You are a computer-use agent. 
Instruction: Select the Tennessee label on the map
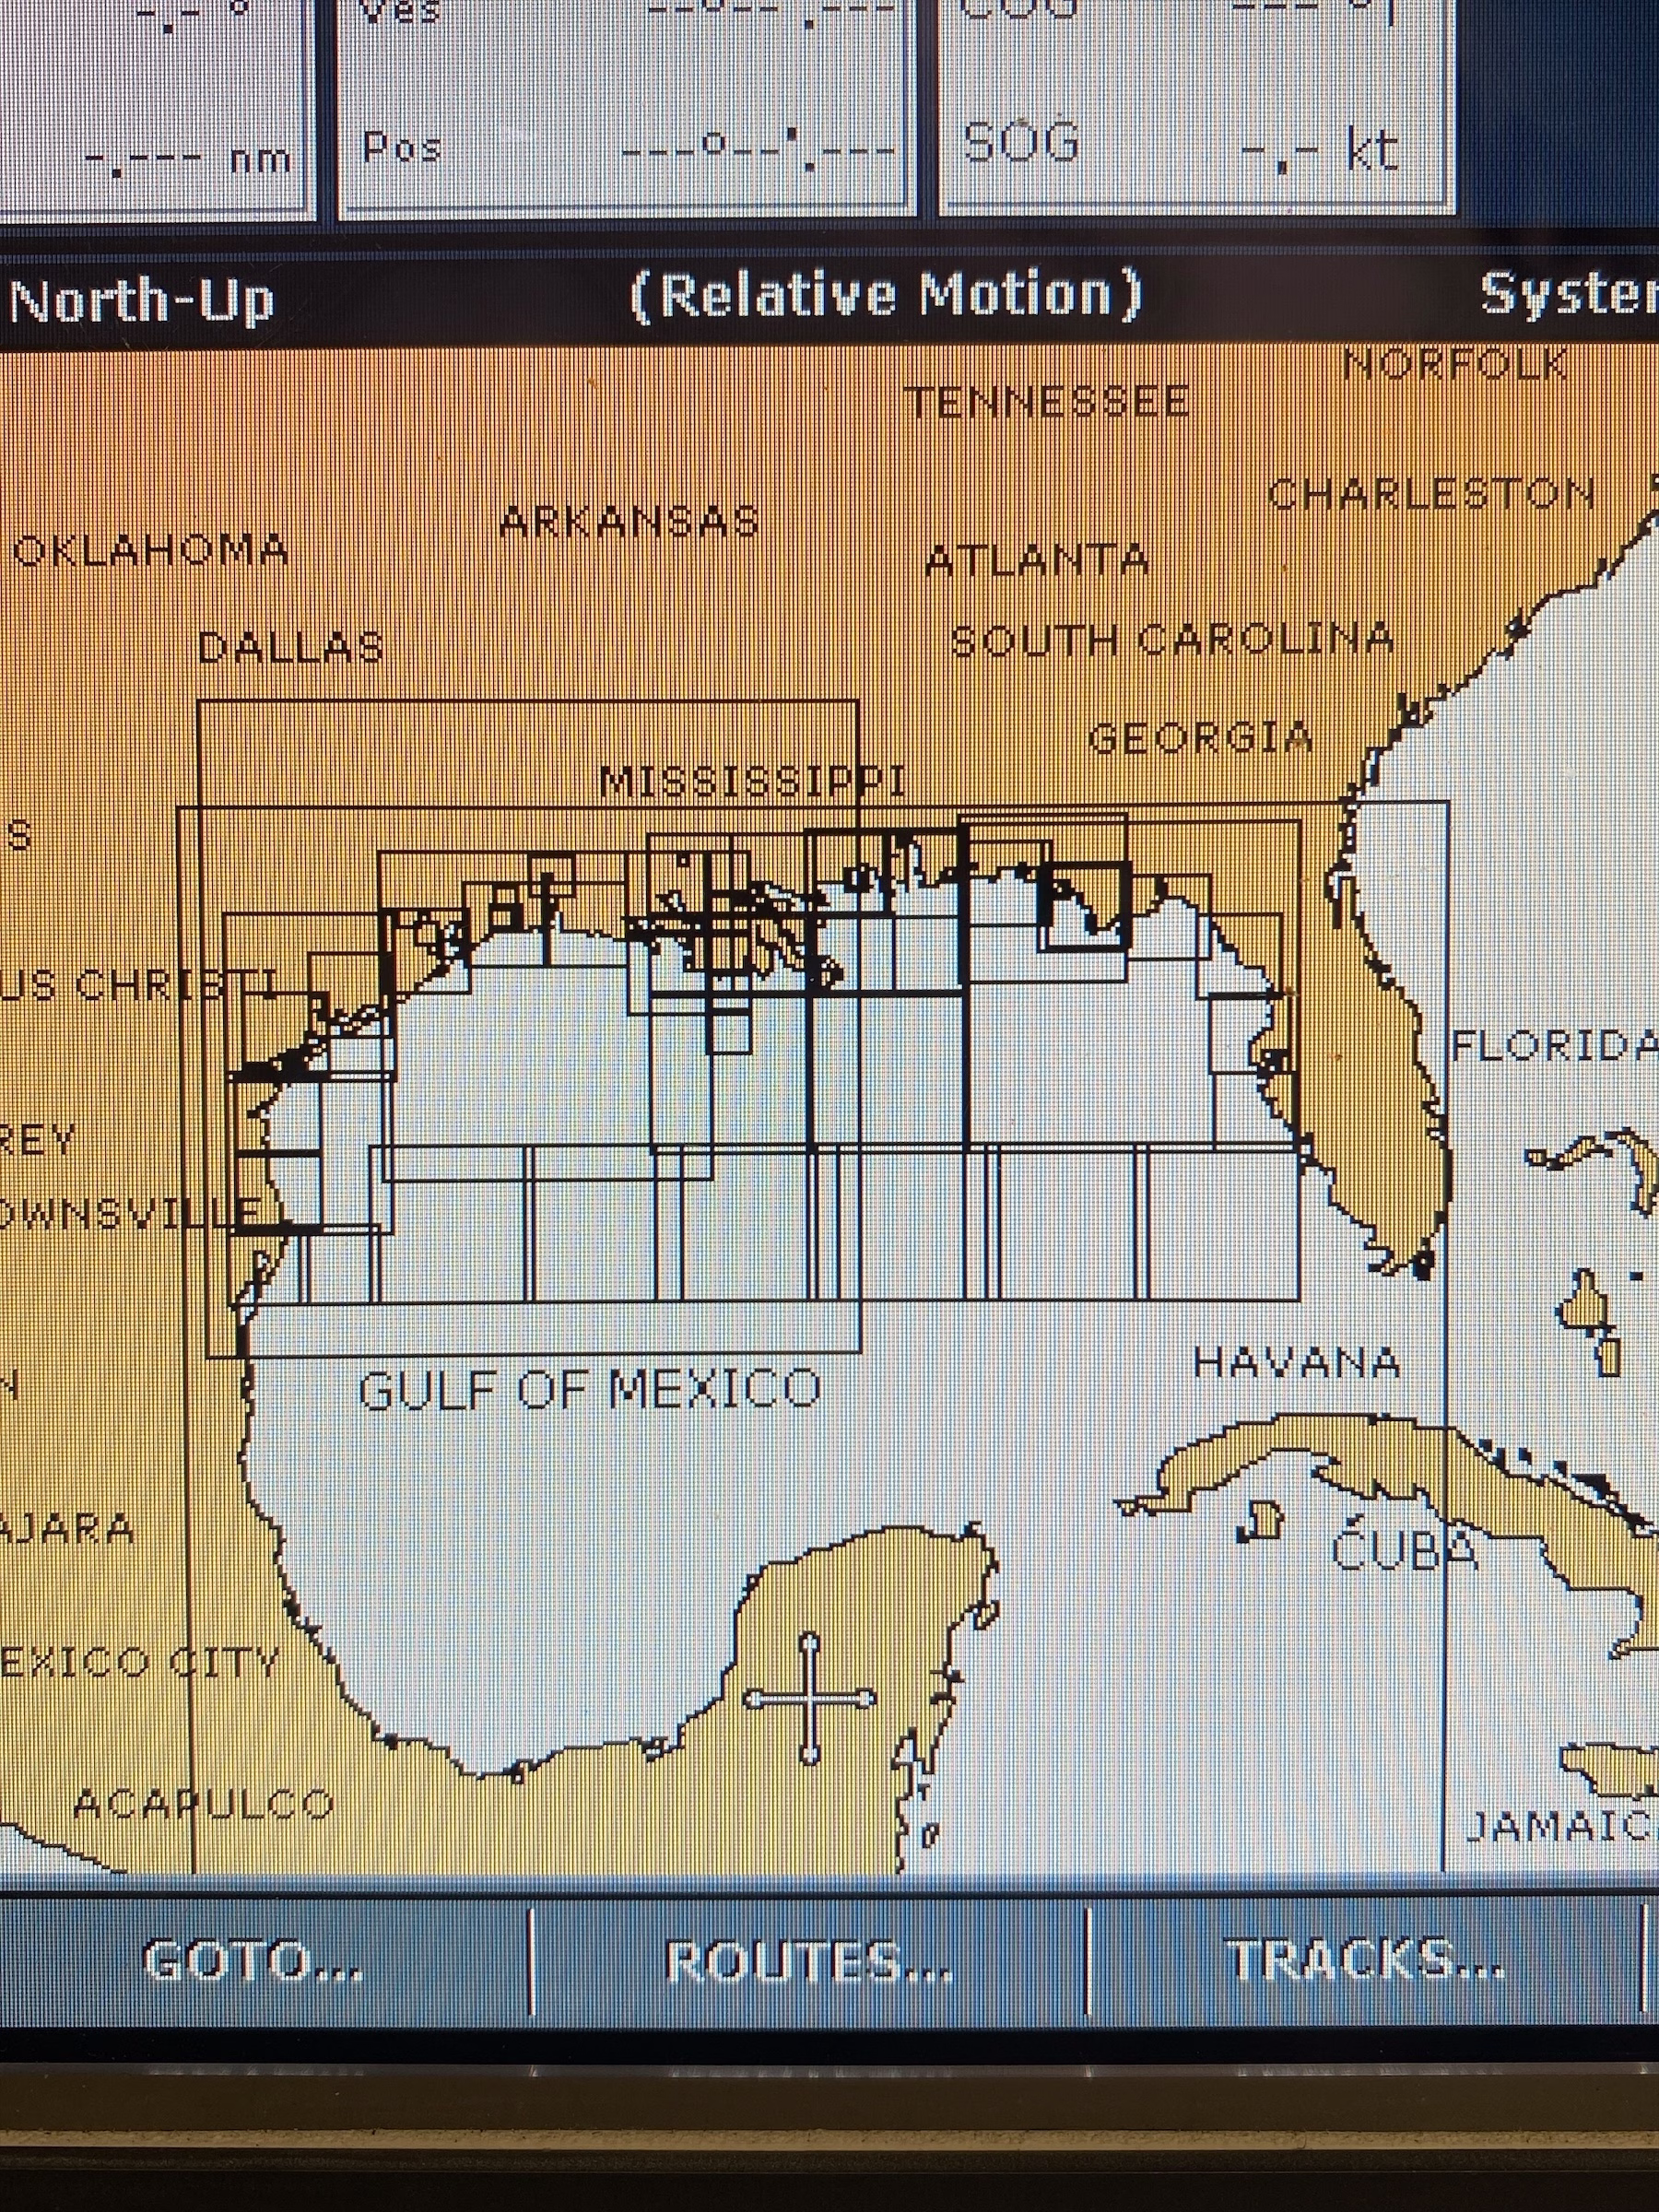point(1047,403)
